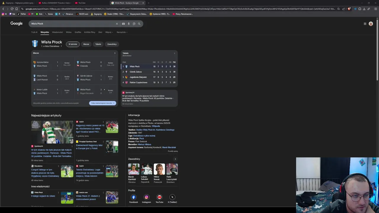Open the TikTok bookmark

coord(22,14)
